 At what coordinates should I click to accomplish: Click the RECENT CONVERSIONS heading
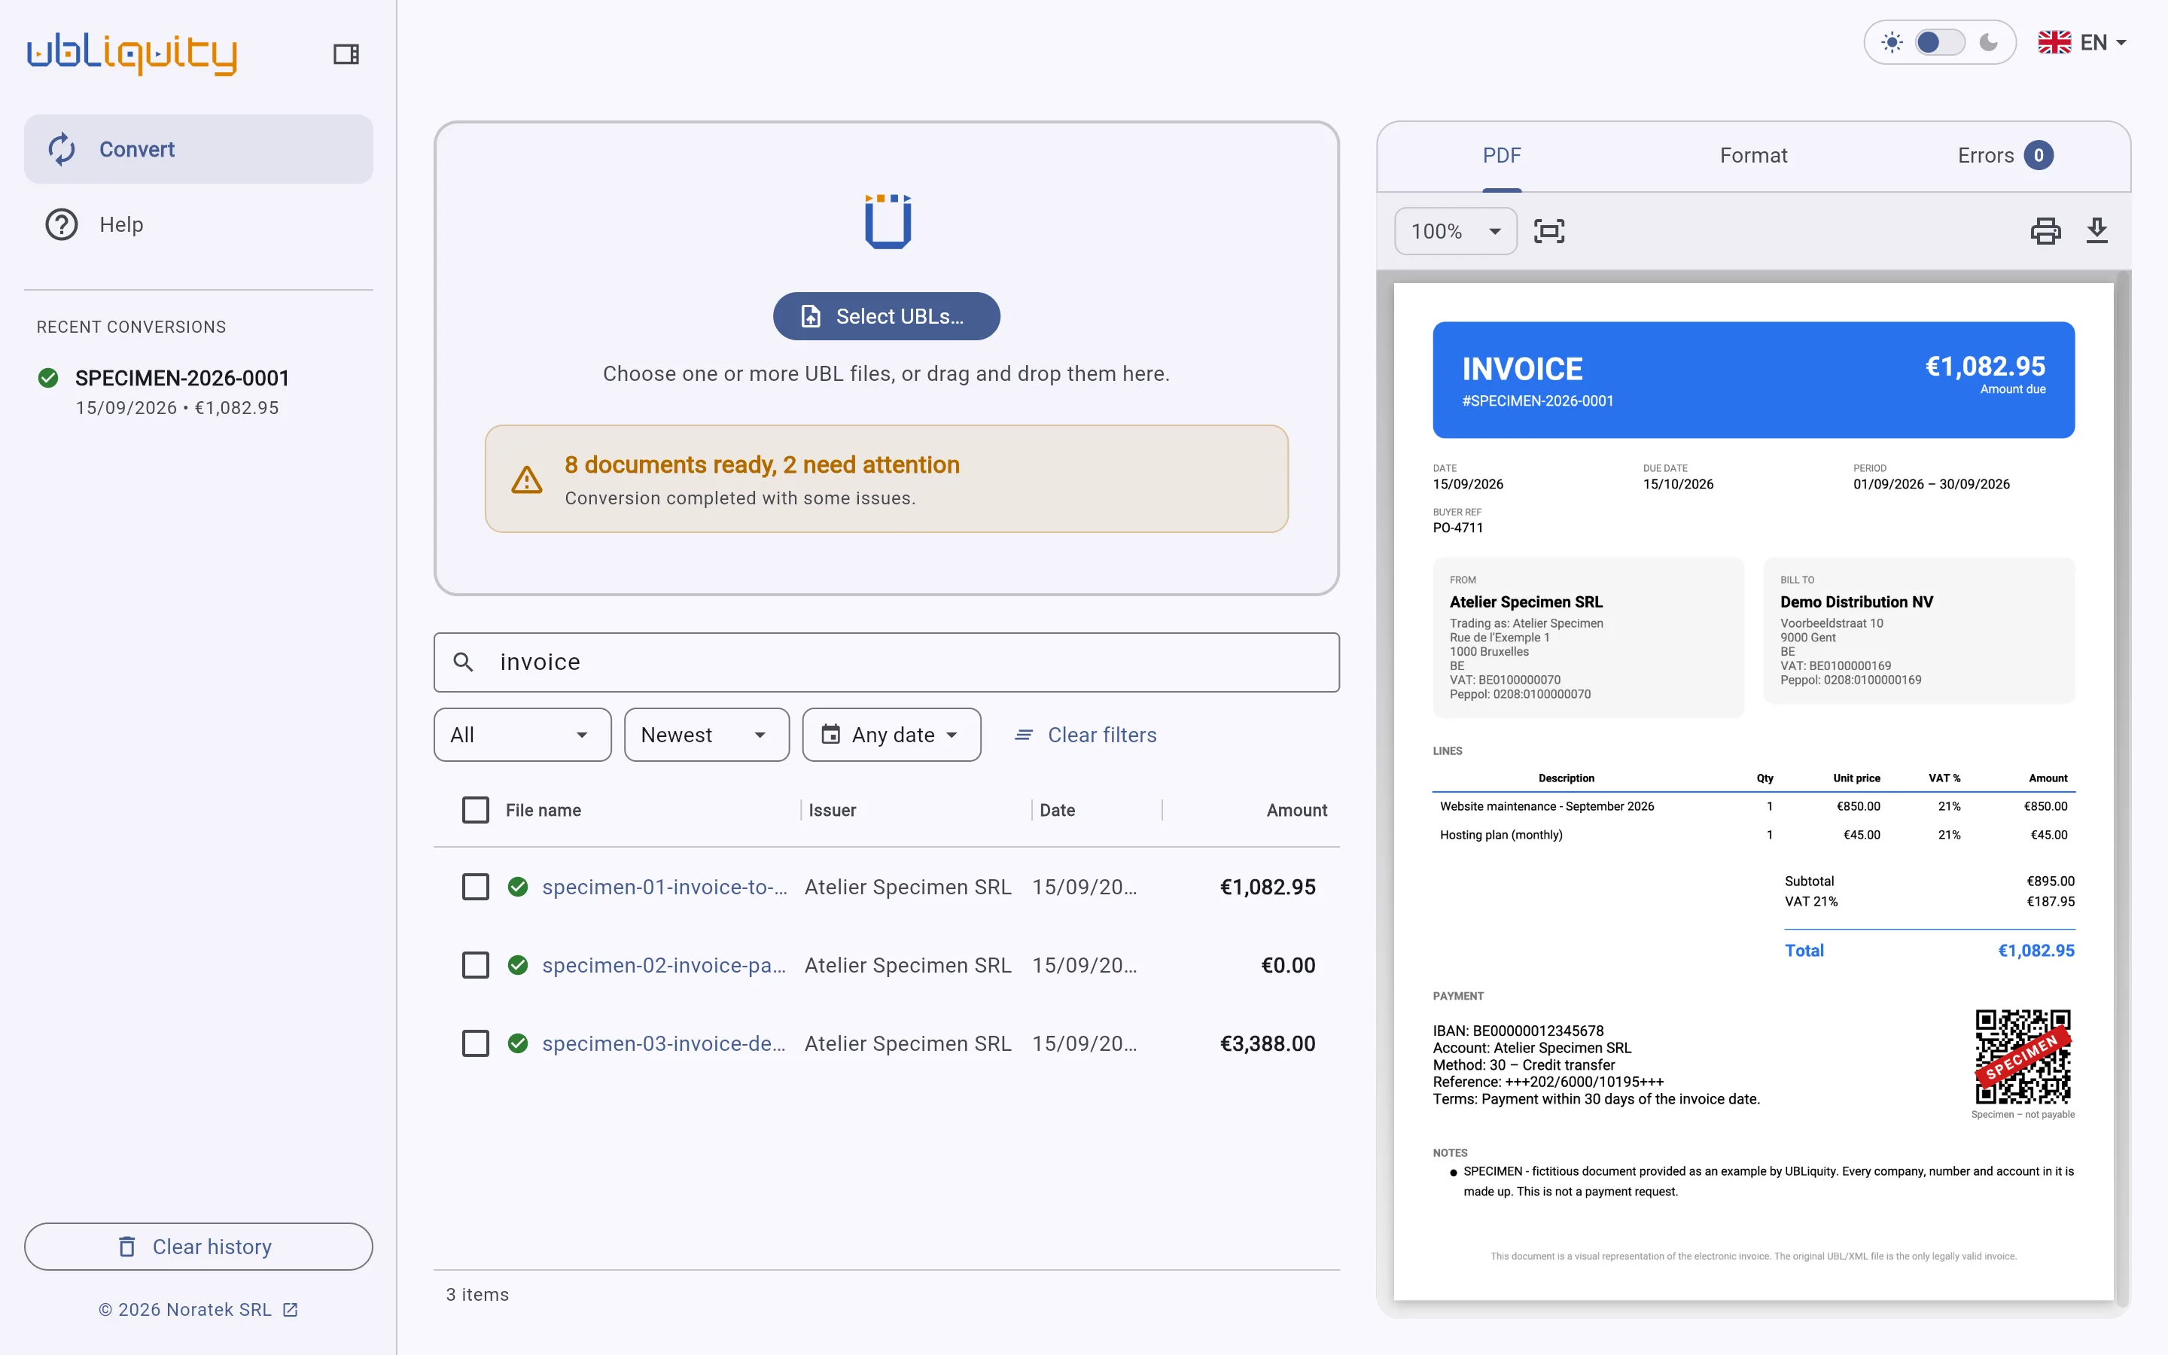click(132, 327)
